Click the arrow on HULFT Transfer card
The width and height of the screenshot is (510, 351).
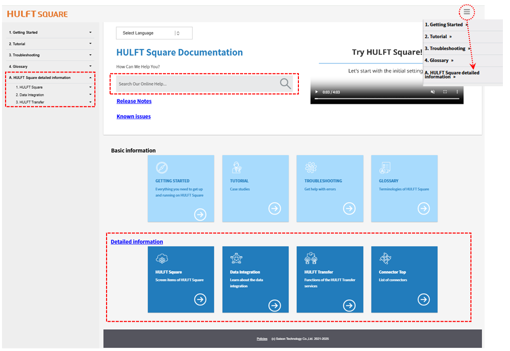click(x=349, y=305)
